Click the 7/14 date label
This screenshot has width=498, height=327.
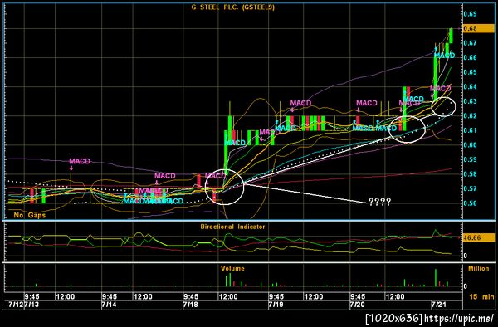(109, 305)
